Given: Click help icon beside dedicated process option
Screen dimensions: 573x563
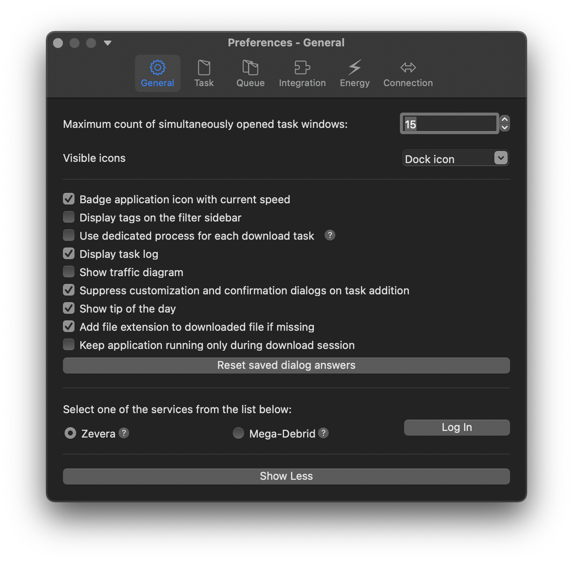Looking at the screenshot, I should [330, 235].
